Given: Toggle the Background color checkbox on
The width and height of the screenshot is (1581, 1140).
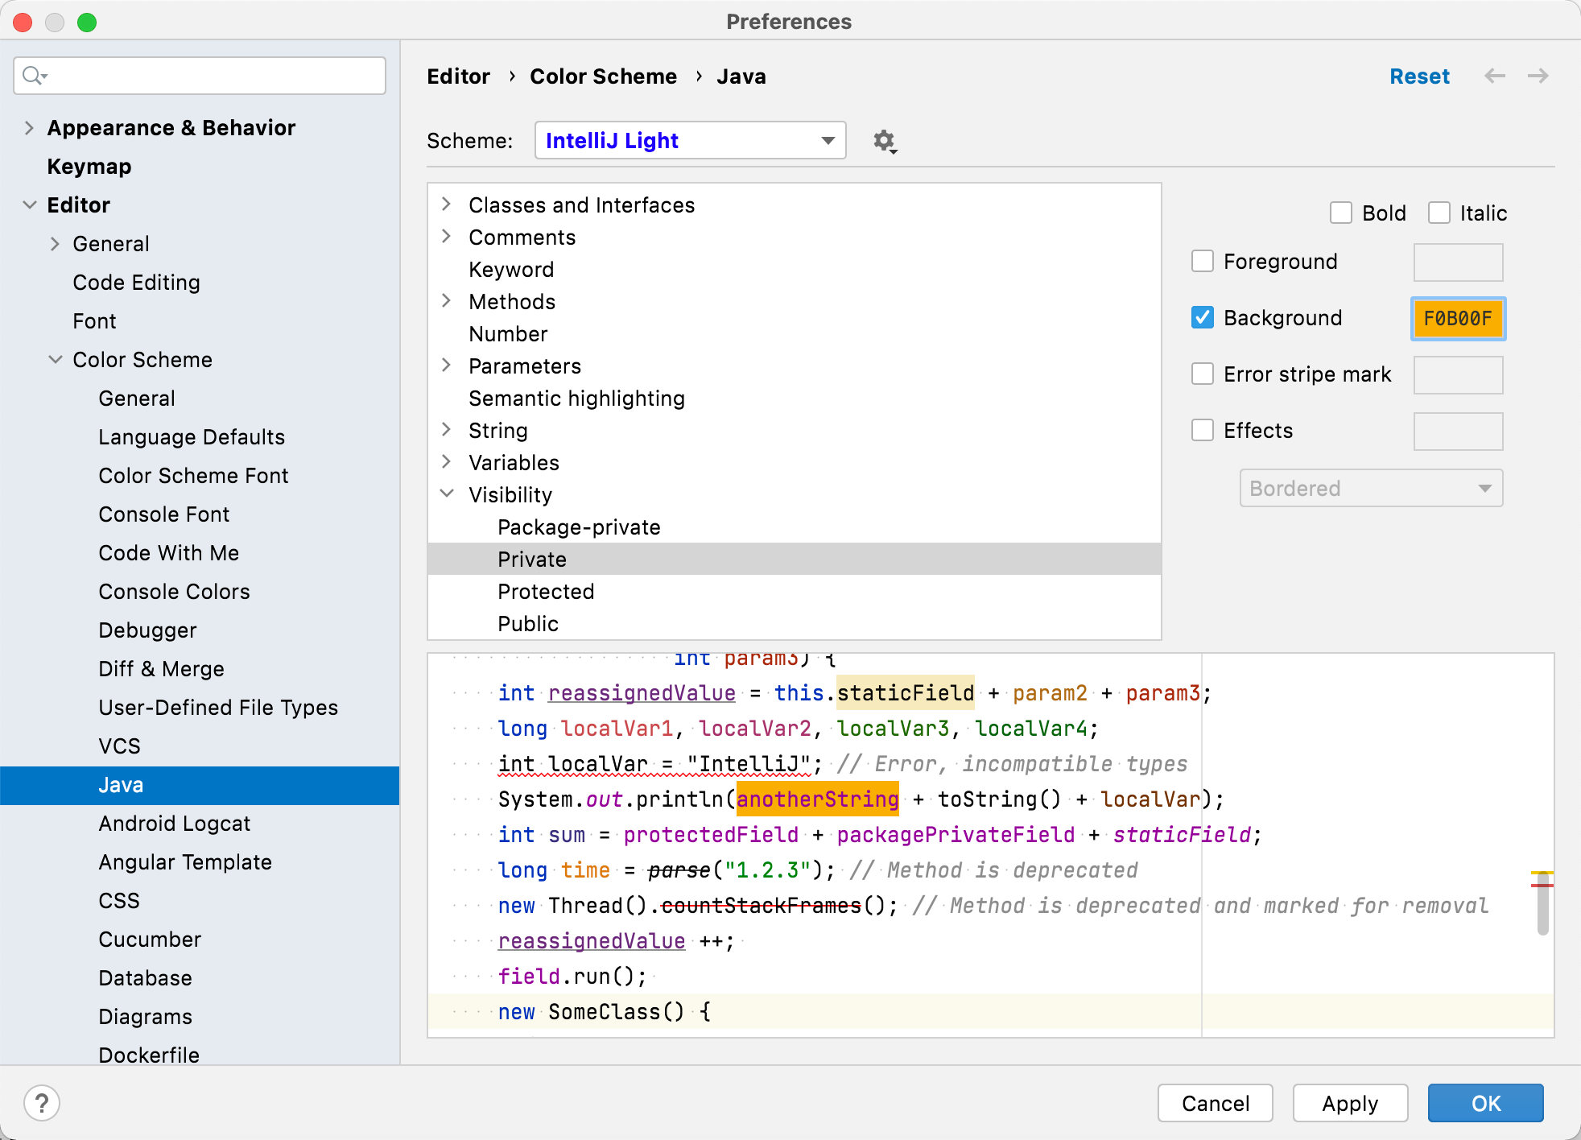Looking at the screenshot, I should 1204,318.
